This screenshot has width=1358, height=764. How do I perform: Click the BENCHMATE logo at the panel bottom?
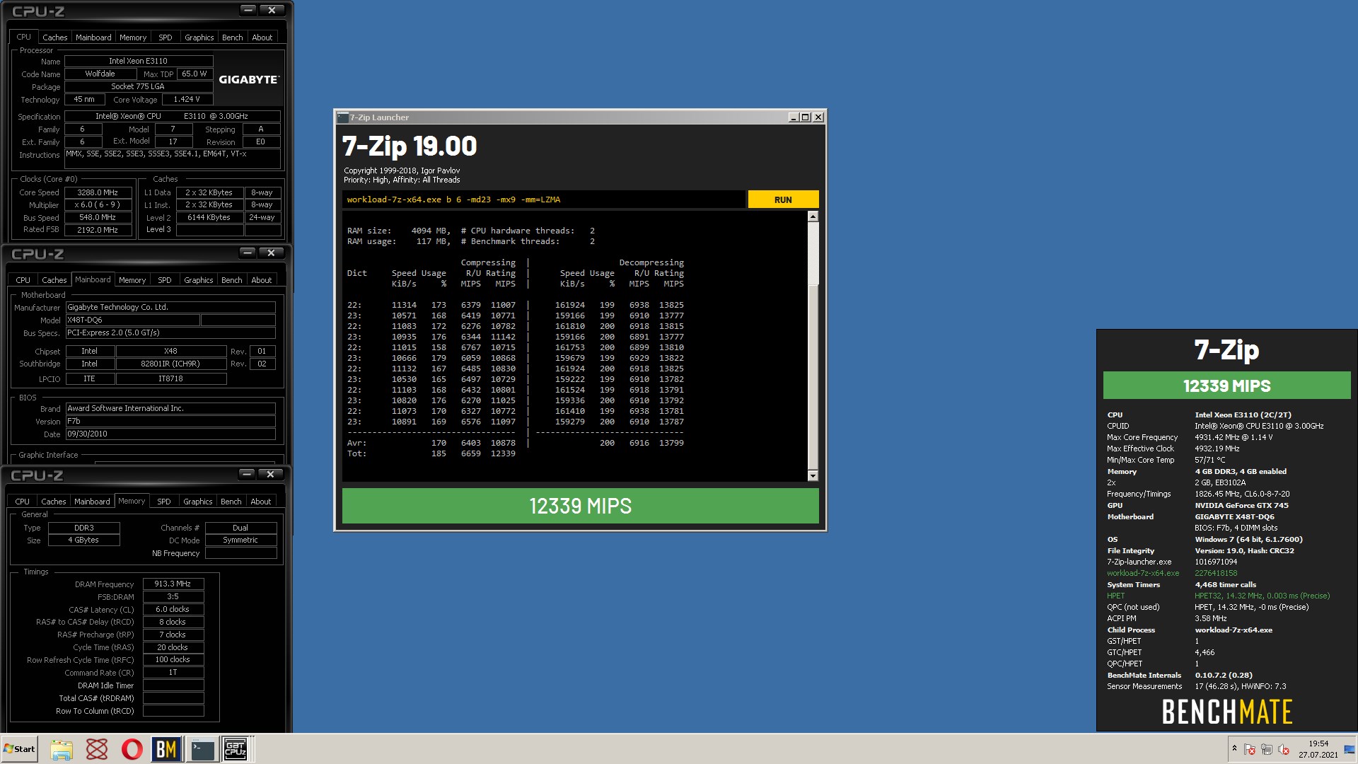click(1226, 712)
